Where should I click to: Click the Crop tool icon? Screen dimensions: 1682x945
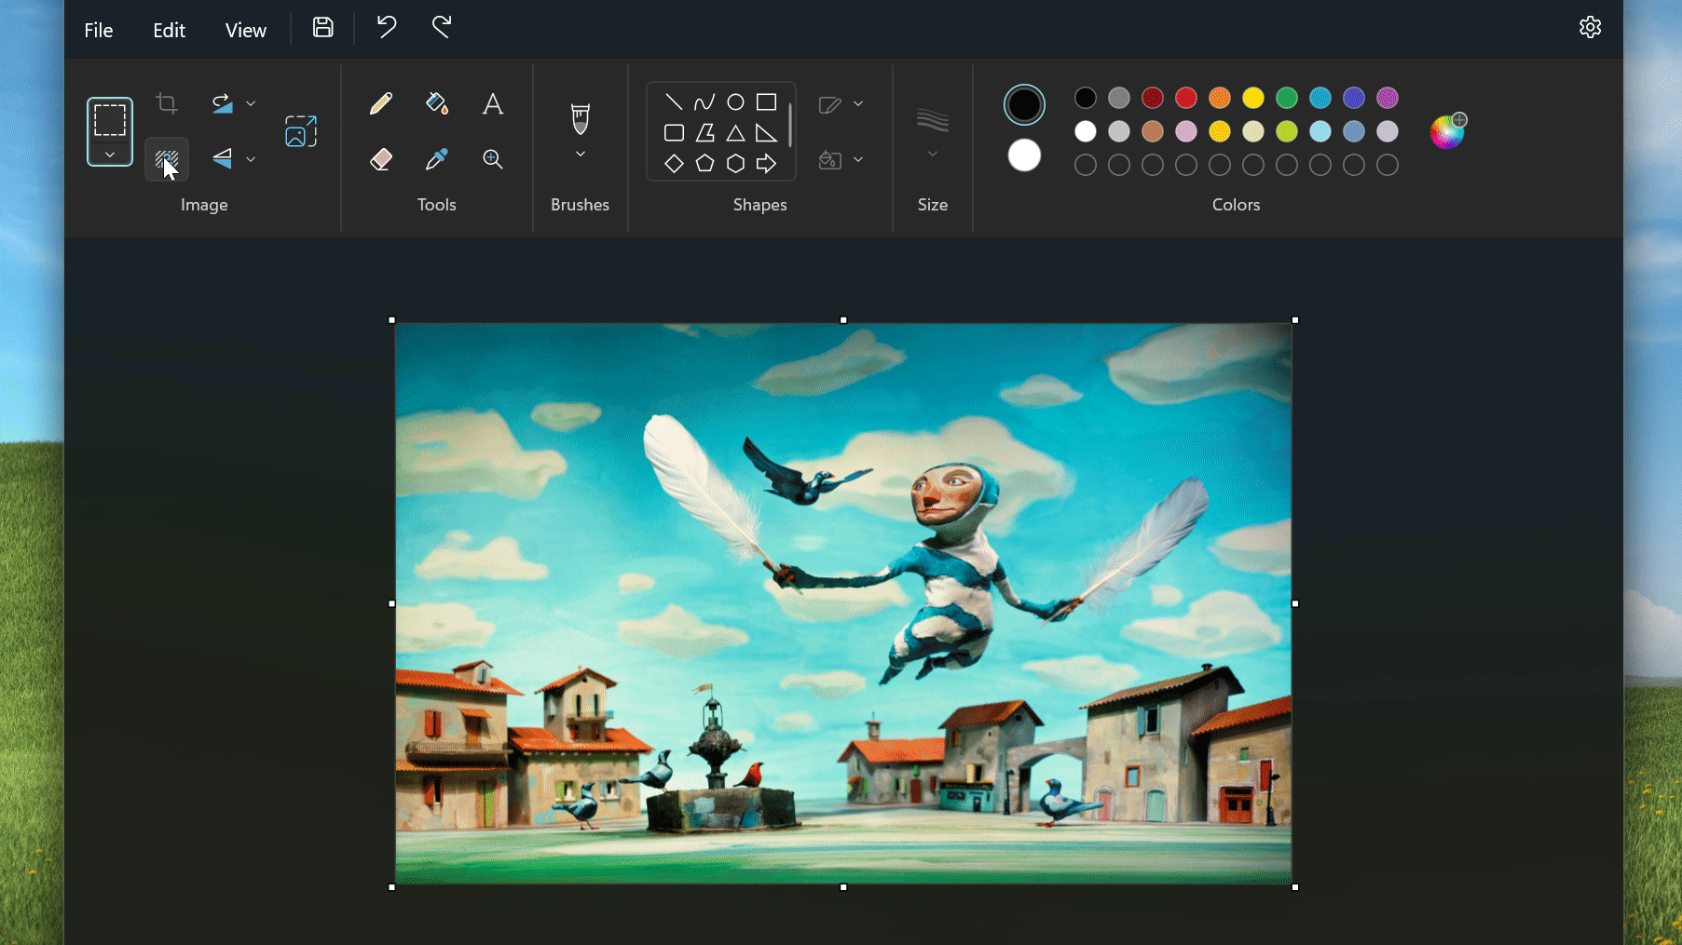[x=167, y=103]
